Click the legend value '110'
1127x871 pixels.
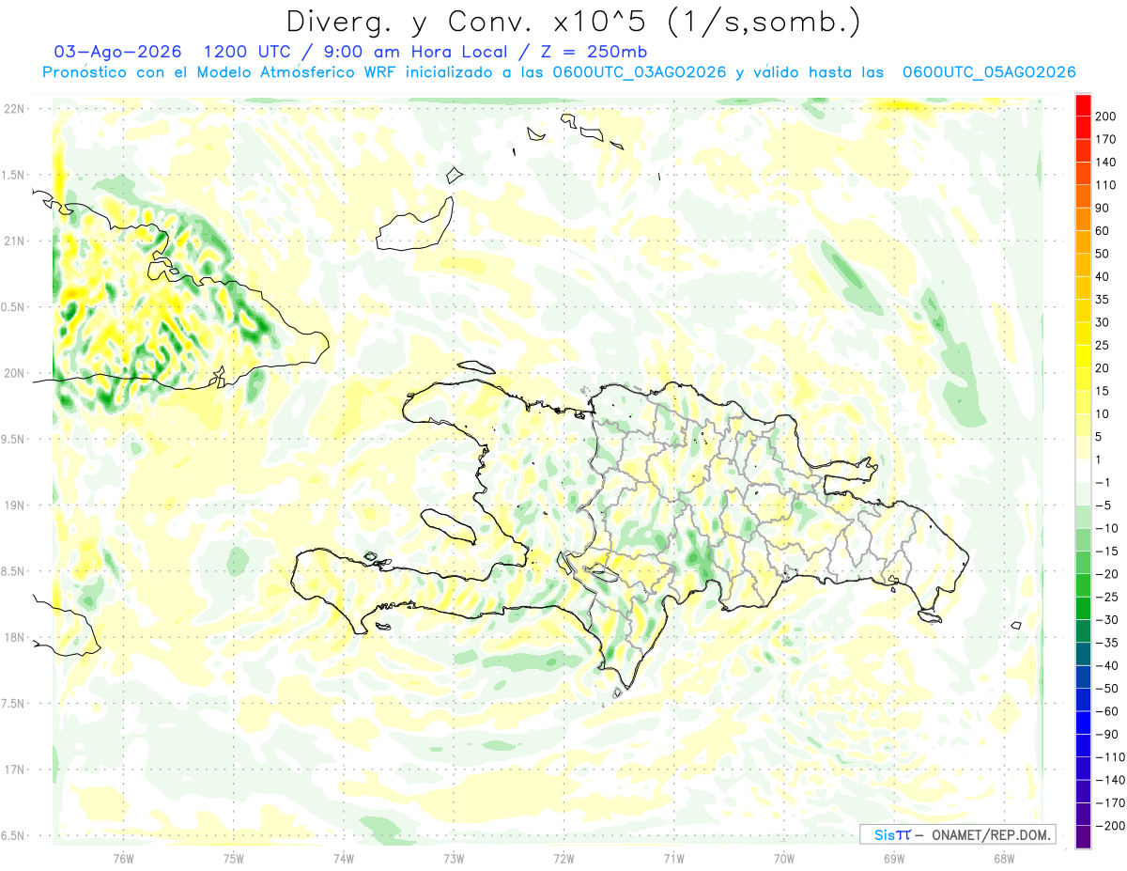pyautogui.click(x=1106, y=185)
